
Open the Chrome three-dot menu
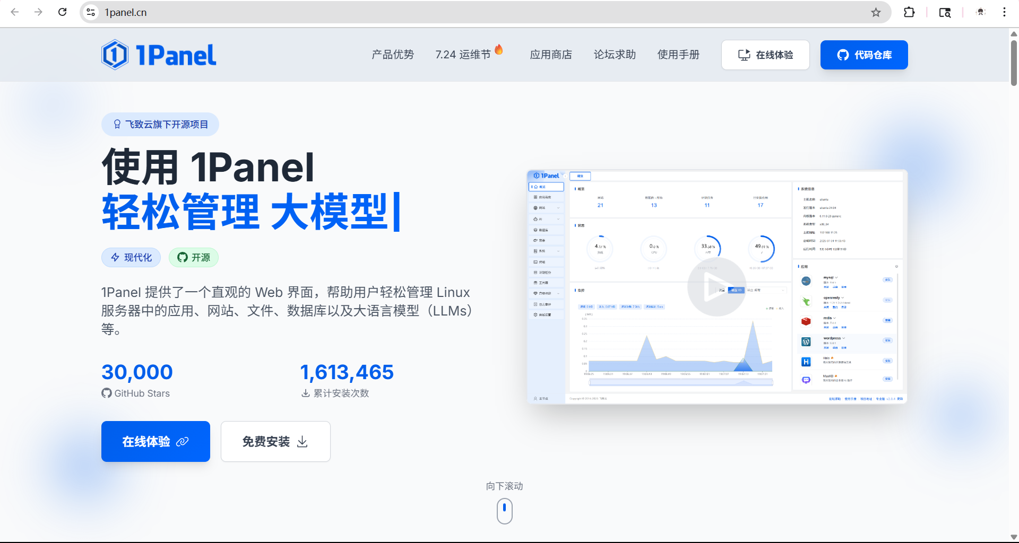1004,12
